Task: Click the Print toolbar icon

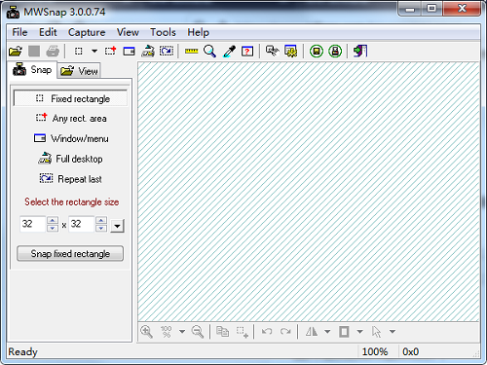Action: [x=53, y=52]
